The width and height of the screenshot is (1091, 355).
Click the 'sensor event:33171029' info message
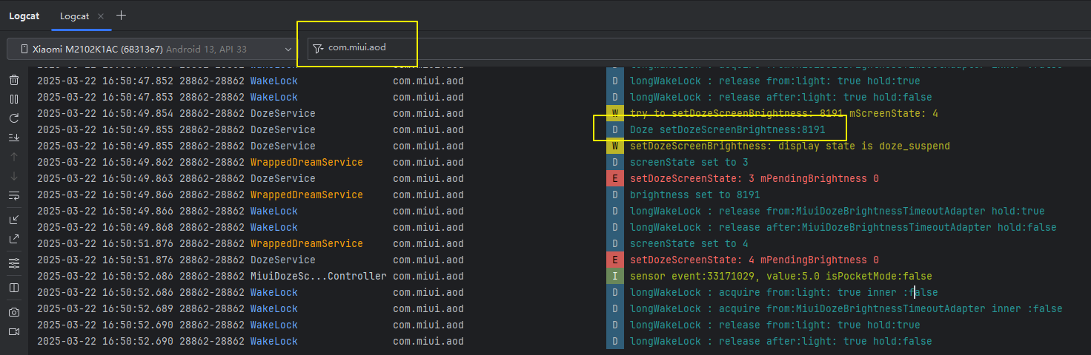780,276
